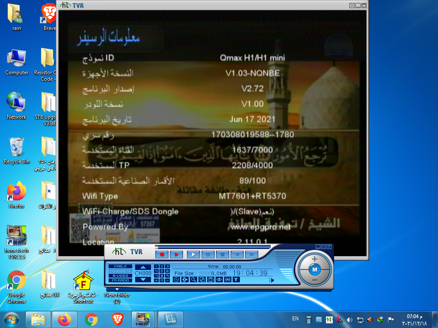The width and height of the screenshot is (438, 328).
Task: Open the rain user folder on desktop
Action: (x=17, y=17)
